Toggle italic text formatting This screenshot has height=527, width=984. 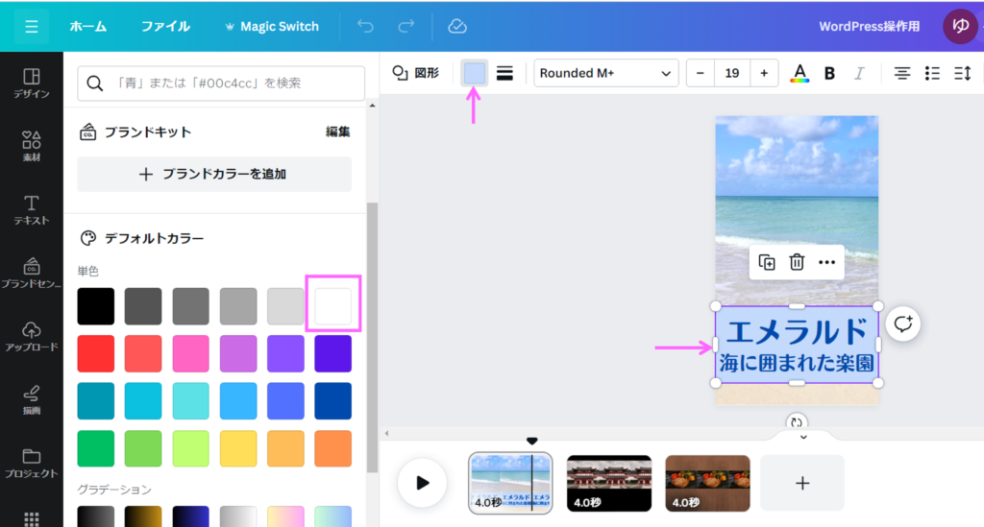pyautogui.click(x=859, y=73)
